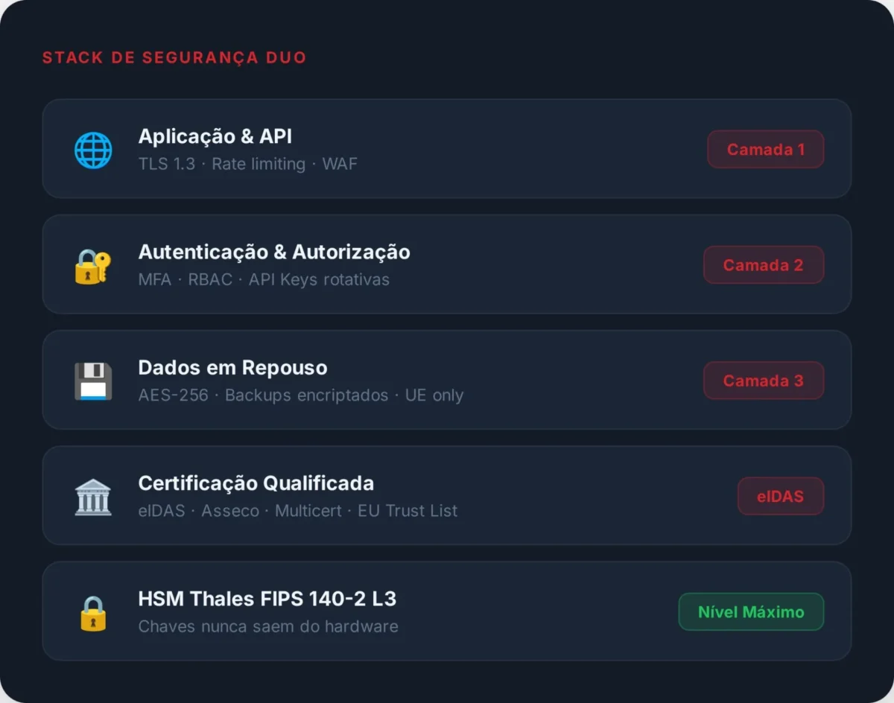Click the bank building icon for Certificação Qualificada

click(92, 496)
